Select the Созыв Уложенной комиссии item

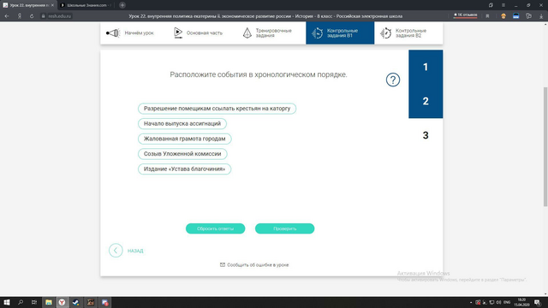[x=182, y=154]
